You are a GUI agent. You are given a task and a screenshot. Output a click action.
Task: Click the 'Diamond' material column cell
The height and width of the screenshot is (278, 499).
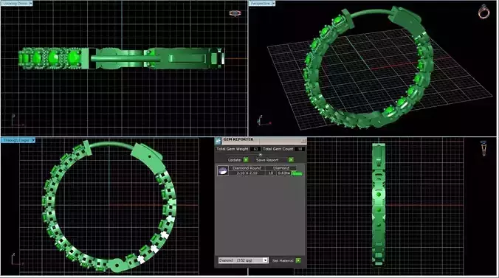tap(281, 168)
